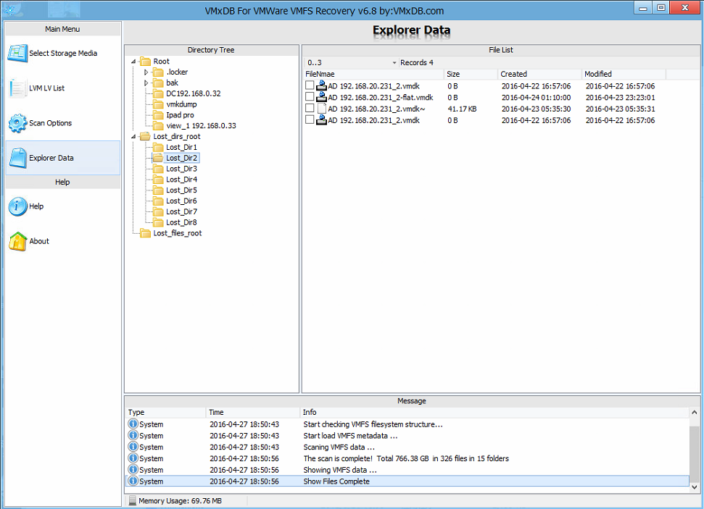Click Help section header in sidebar
The height and width of the screenshot is (509, 704).
[x=62, y=182]
